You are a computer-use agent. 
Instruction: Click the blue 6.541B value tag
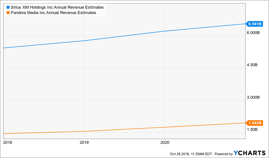point(254,24)
